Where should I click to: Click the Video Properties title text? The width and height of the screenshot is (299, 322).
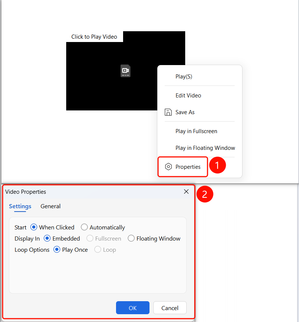26,192
